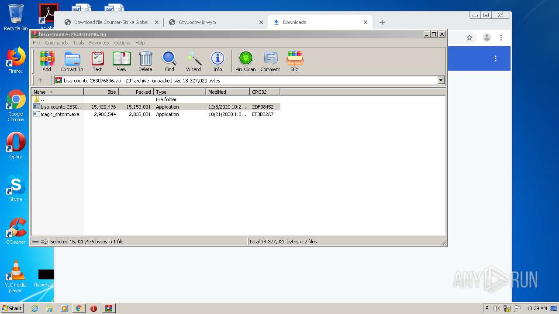Click the Wizard wand icon
Screen dimensions: 559x314
[193, 61]
